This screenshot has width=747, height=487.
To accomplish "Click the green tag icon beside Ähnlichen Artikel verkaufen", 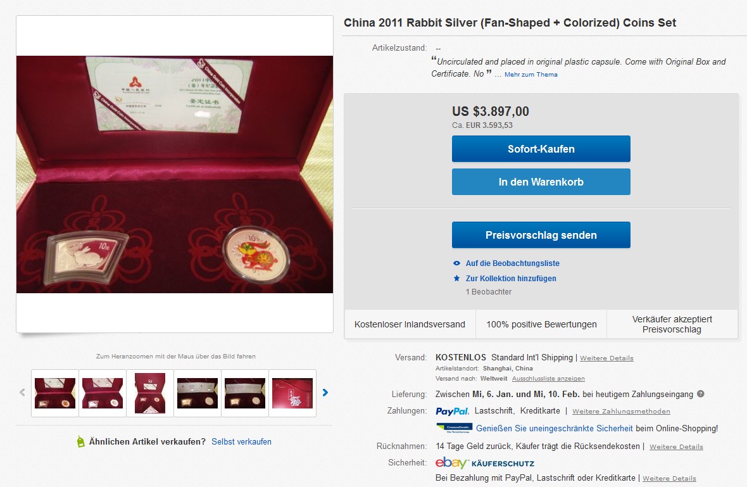I will click(80, 442).
